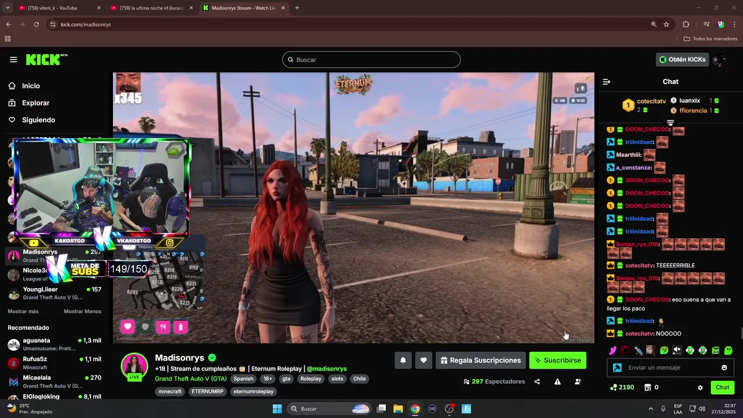
Task: Select the green heart-eyes emote
Action: (x=664, y=350)
